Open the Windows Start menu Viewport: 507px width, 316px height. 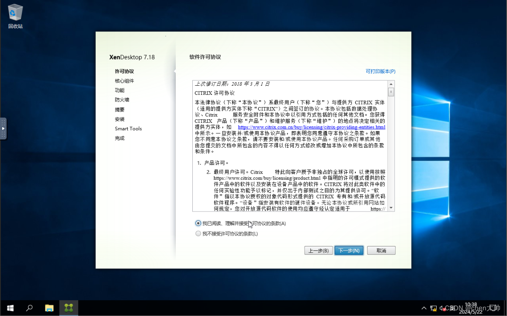10,308
